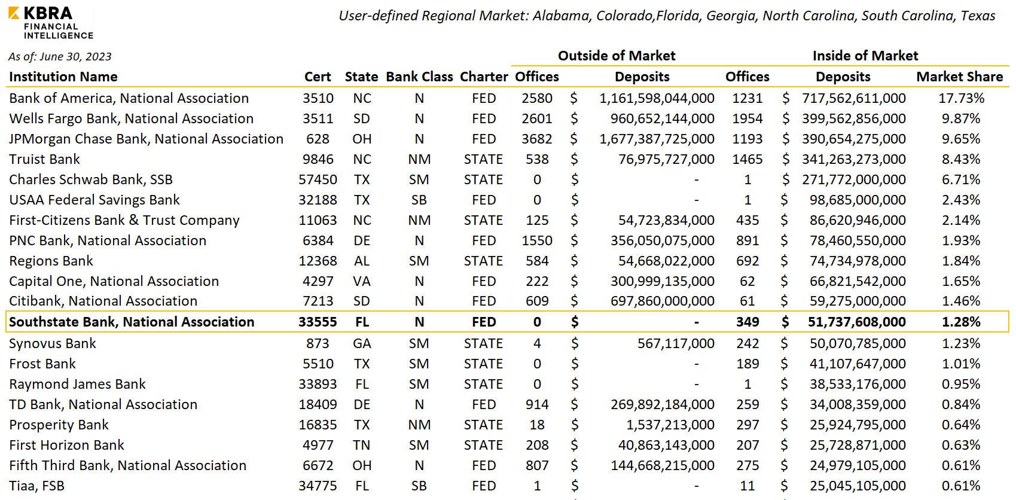Screen dimensions: 1016x500
Task: Click the Cert column header
Action: coord(318,77)
